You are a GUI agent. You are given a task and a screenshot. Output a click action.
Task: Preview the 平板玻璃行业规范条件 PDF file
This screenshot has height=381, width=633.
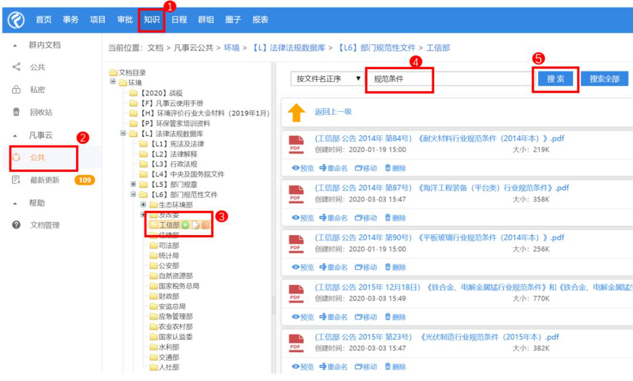[302, 267]
